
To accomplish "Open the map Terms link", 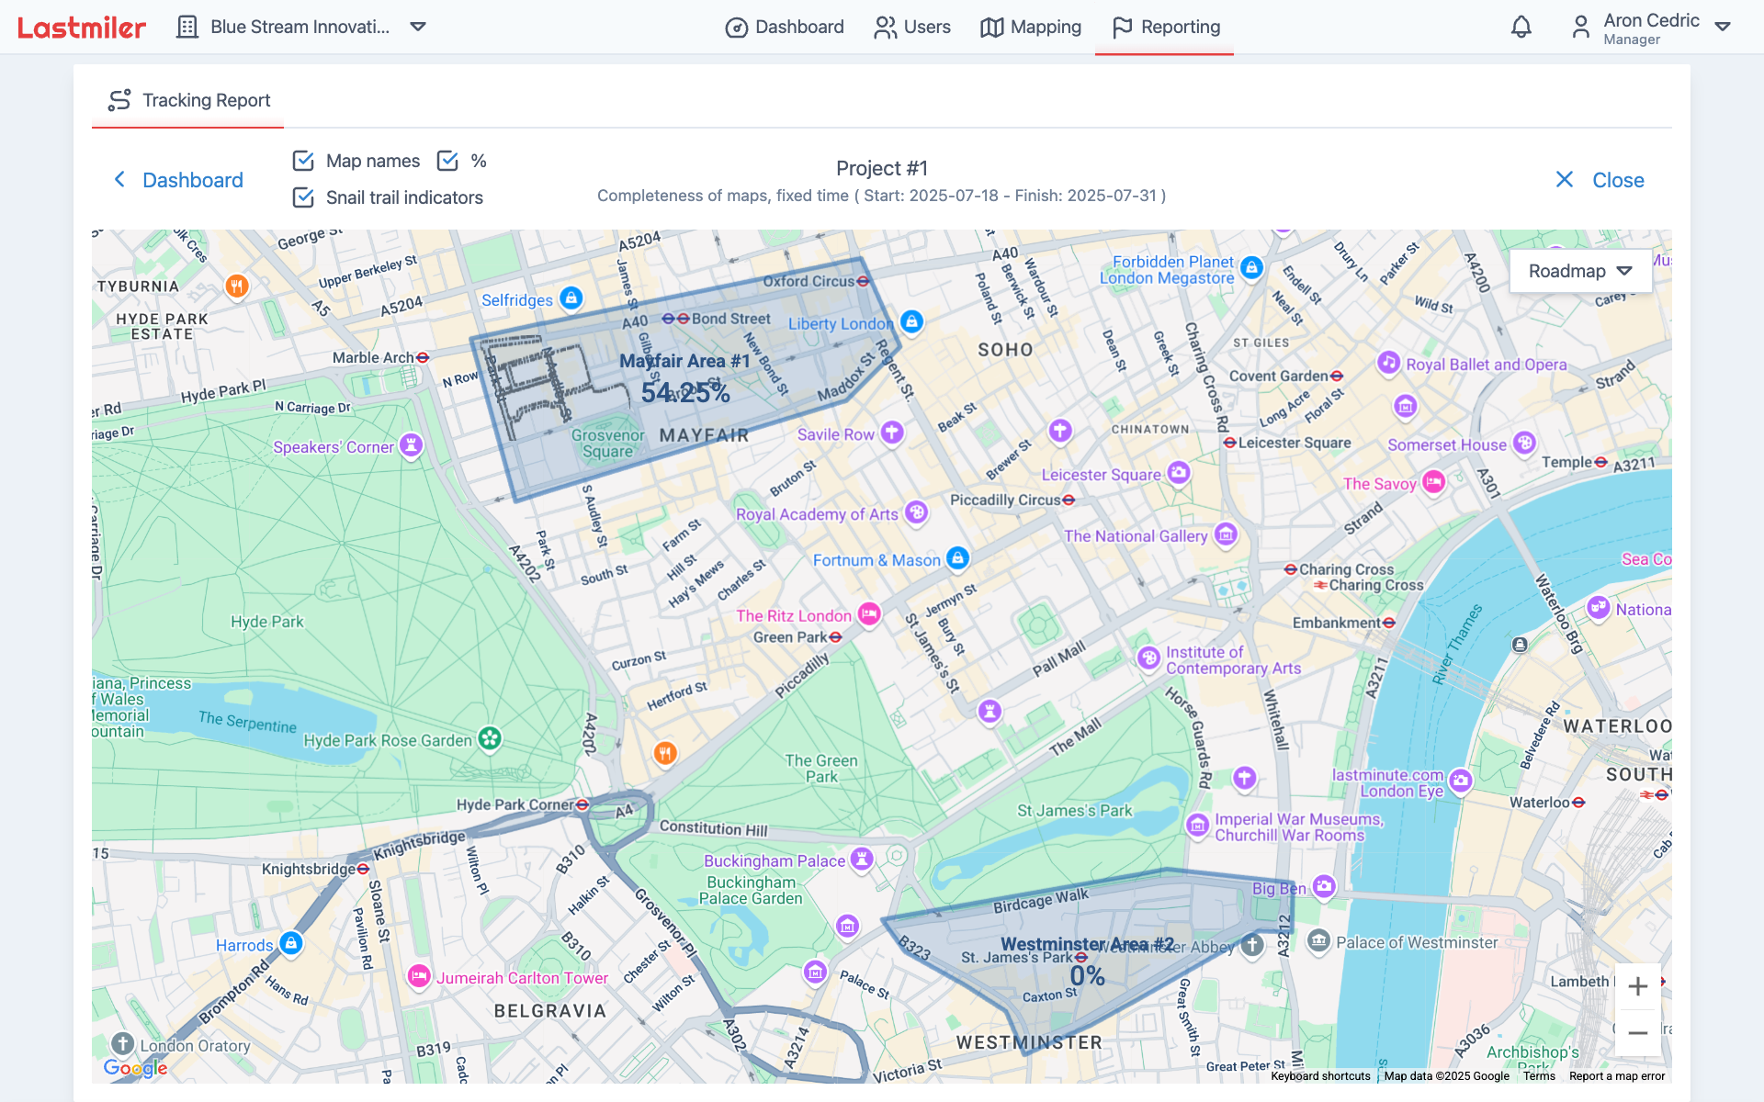I will click(x=1539, y=1076).
